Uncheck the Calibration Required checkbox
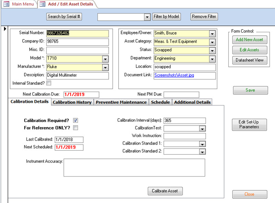 click(x=76, y=120)
